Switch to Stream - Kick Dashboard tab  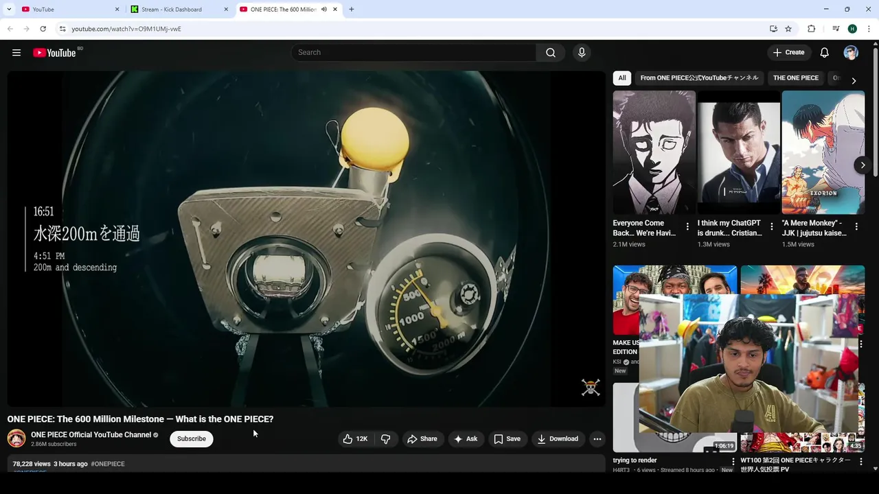coord(179,10)
